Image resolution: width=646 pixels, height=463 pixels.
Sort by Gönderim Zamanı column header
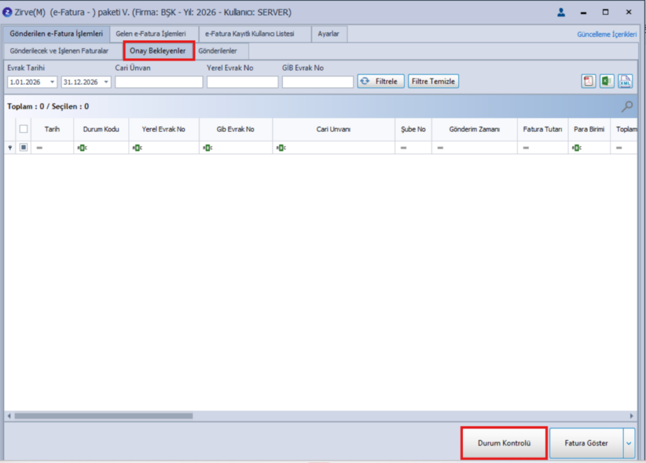pos(474,129)
